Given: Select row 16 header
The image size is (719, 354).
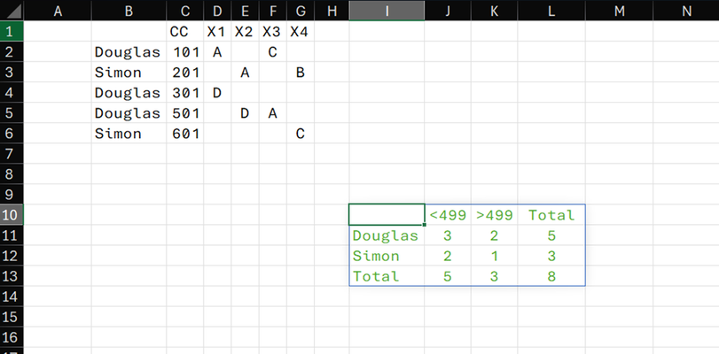Looking at the screenshot, I should [x=12, y=337].
